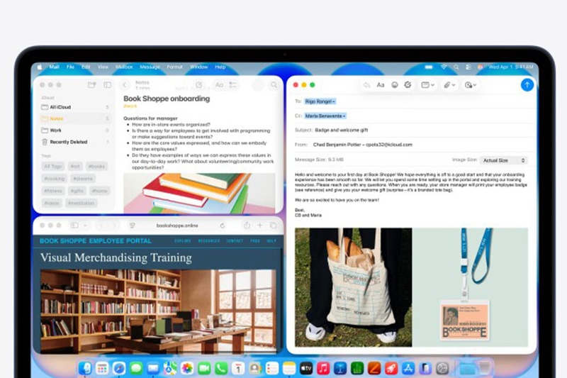The width and height of the screenshot is (567, 378).
Task: Select the All Tags tag
Action: pyautogui.click(x=53, y=167)
